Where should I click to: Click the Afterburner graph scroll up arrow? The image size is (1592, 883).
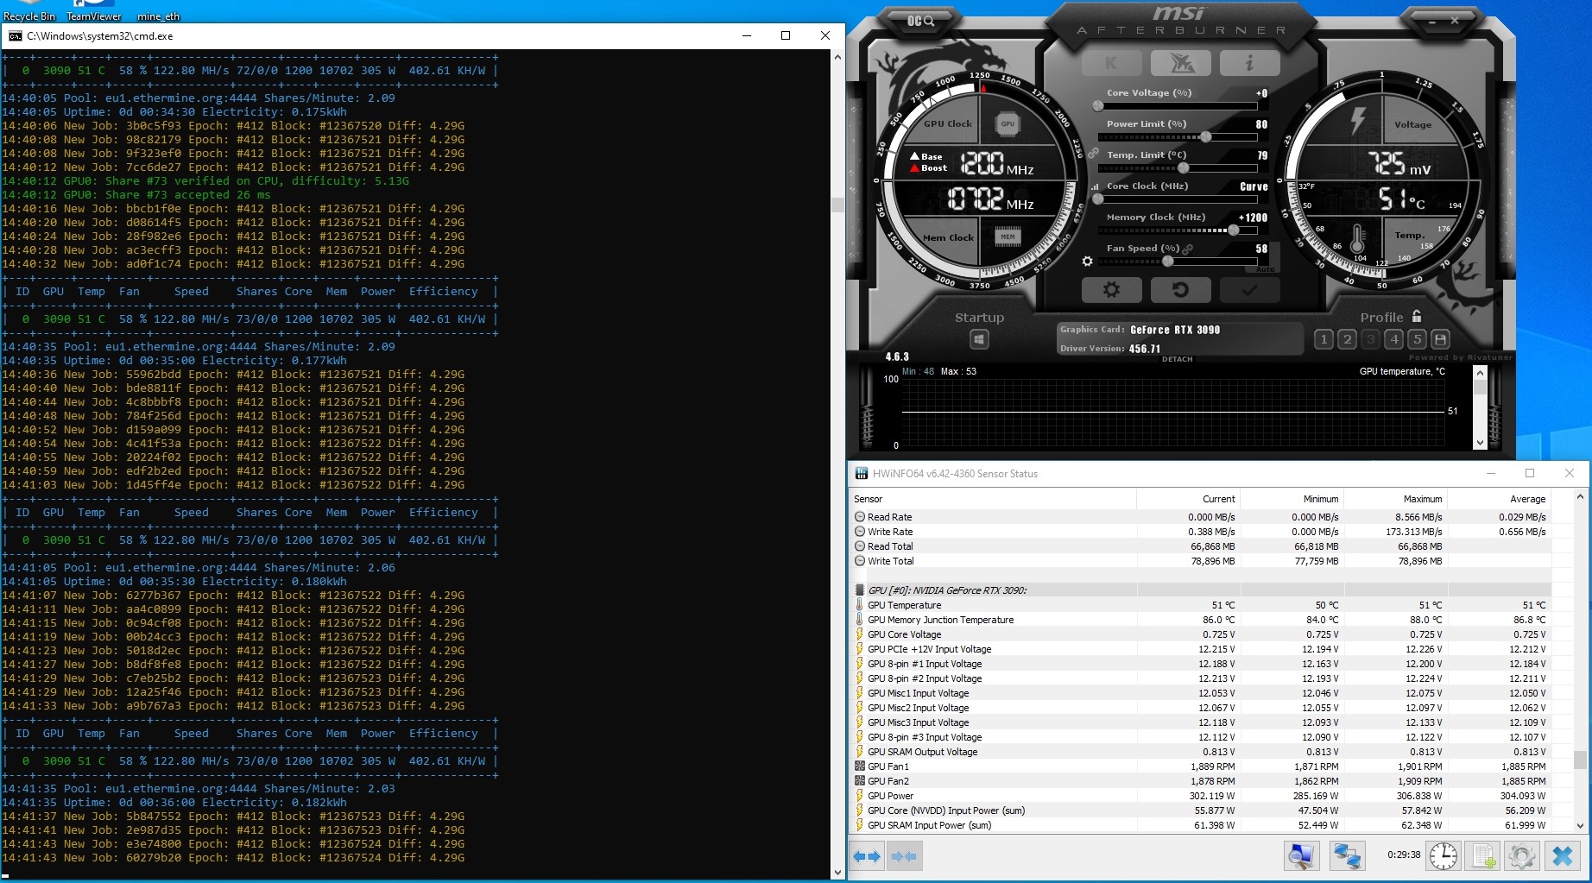coord(1480,373)
